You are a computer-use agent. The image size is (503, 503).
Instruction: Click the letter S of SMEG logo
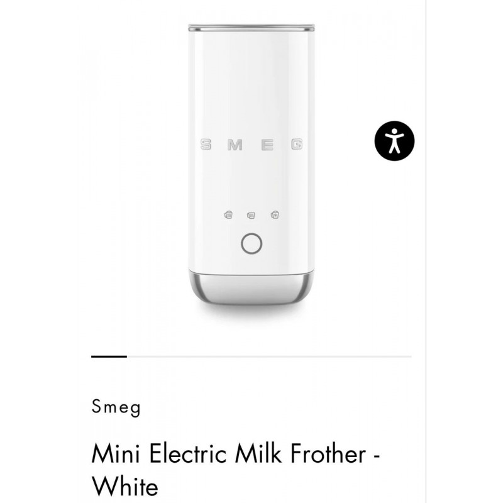[206, 145]
